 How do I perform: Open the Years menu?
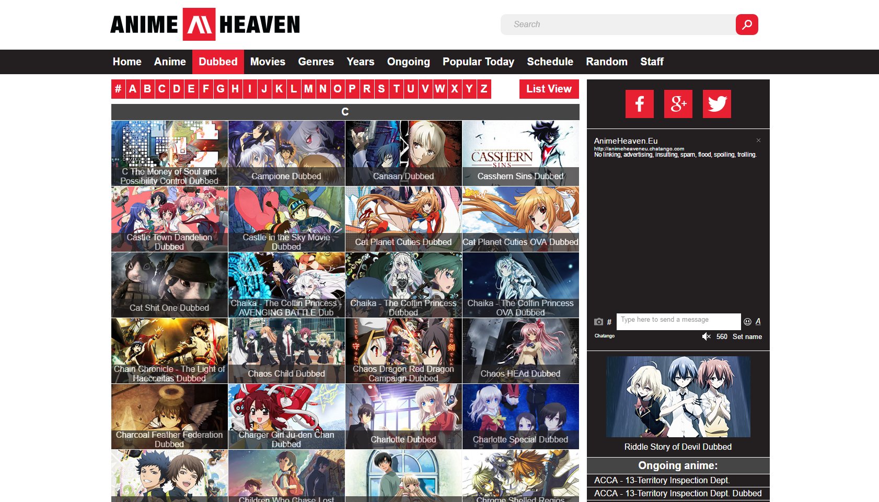360,62
